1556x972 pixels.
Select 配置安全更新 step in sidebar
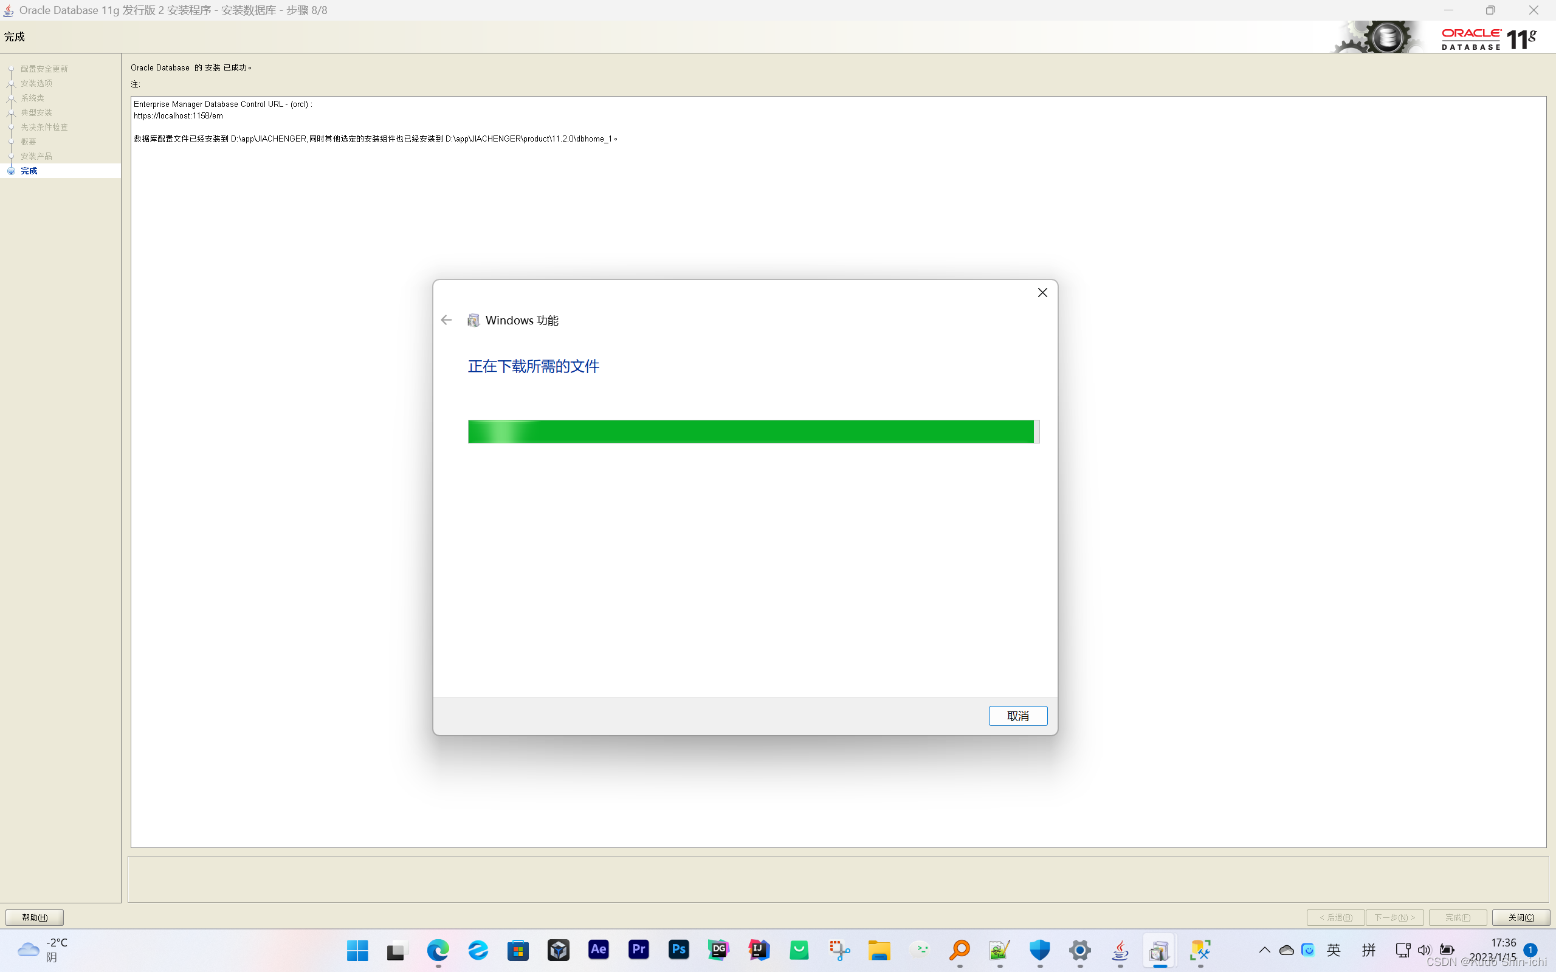point(44,69)
